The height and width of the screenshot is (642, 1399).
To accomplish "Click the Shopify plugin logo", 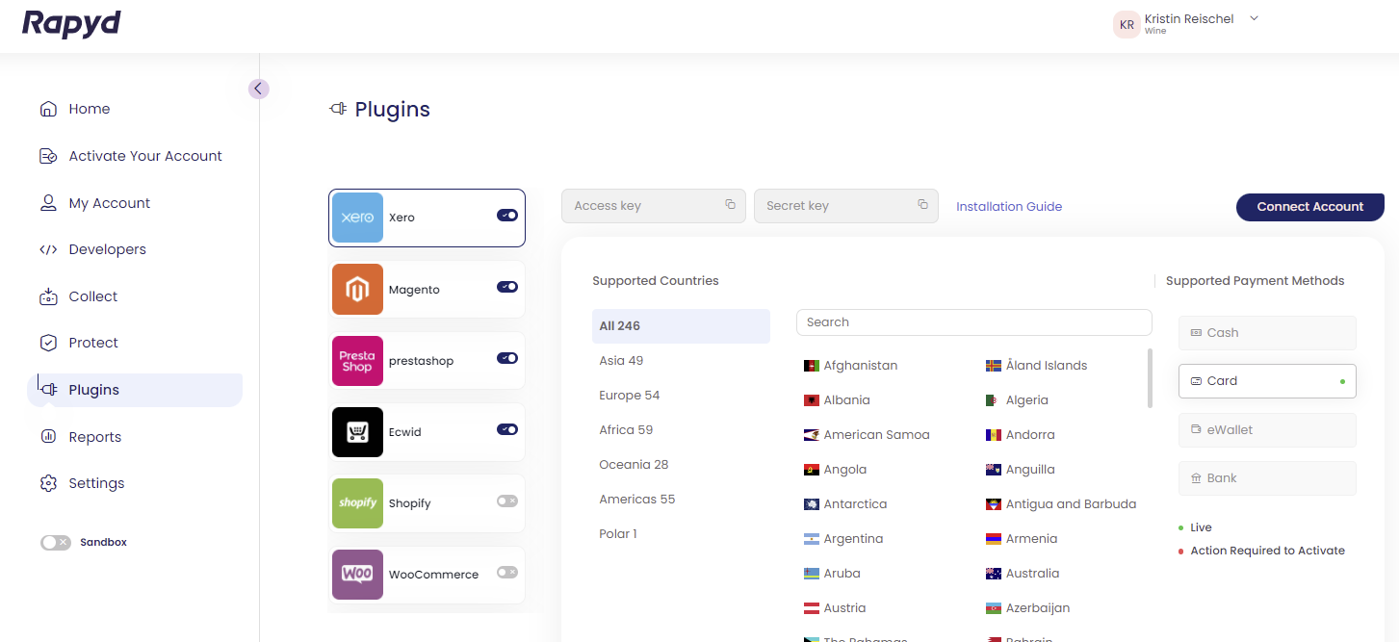I will [x=357, y=503].
